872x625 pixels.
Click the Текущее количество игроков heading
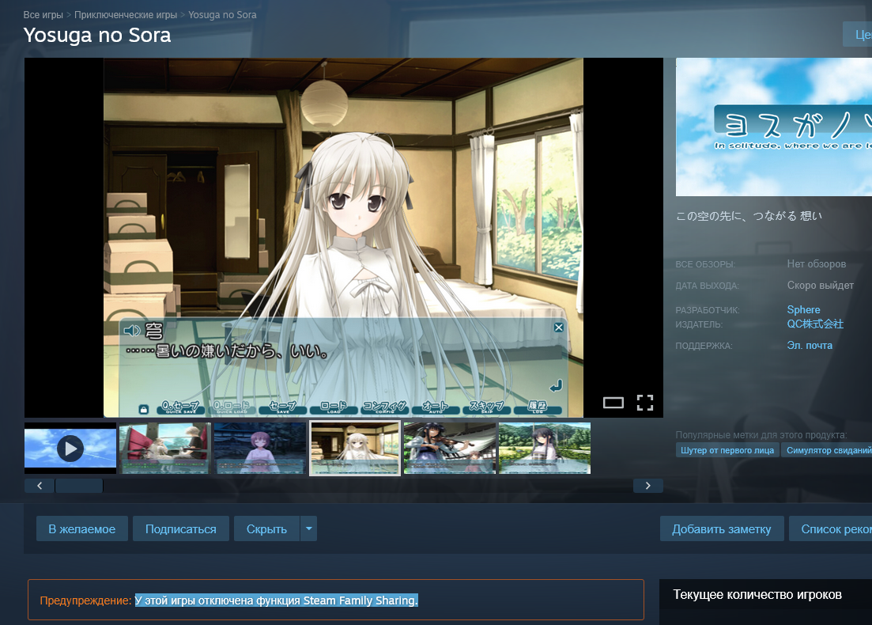click(x=757, y=594)
